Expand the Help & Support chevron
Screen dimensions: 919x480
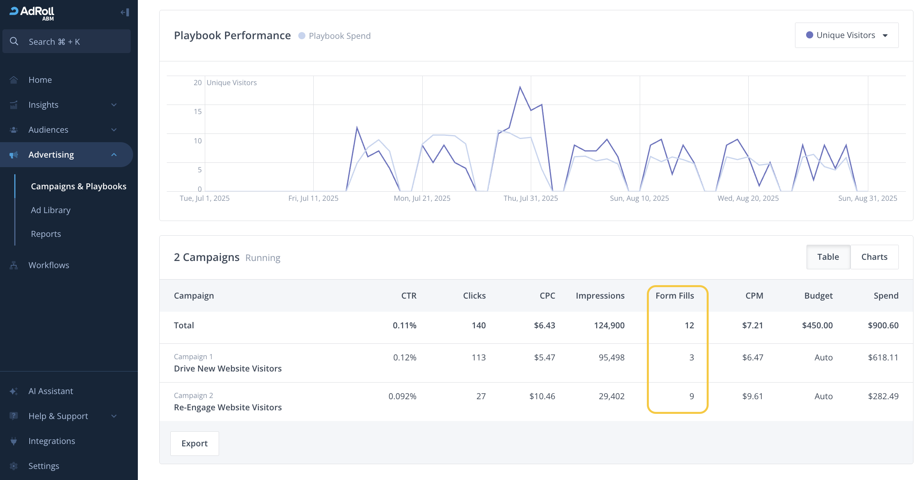pyautogui.click(x=114, y=416)
